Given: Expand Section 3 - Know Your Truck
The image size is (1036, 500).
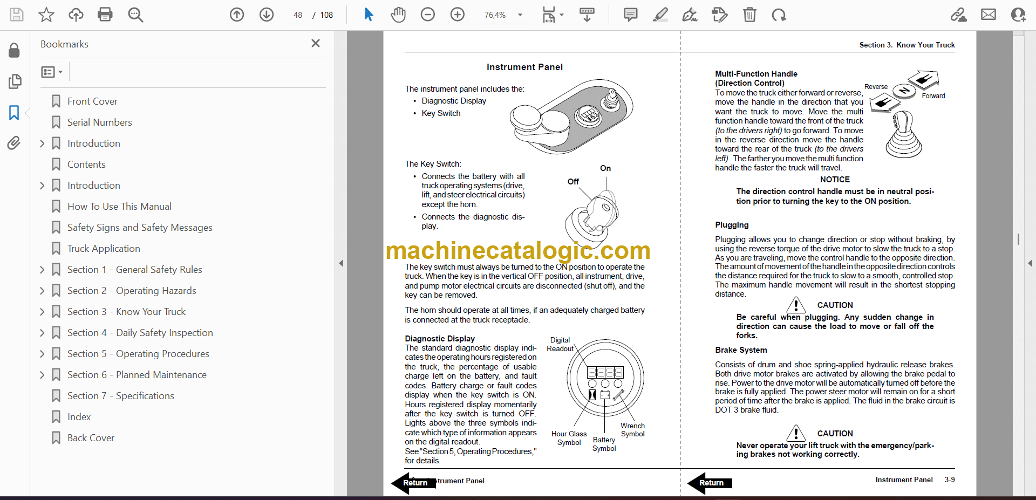Looking at the screenshot, I should point(42,312).
